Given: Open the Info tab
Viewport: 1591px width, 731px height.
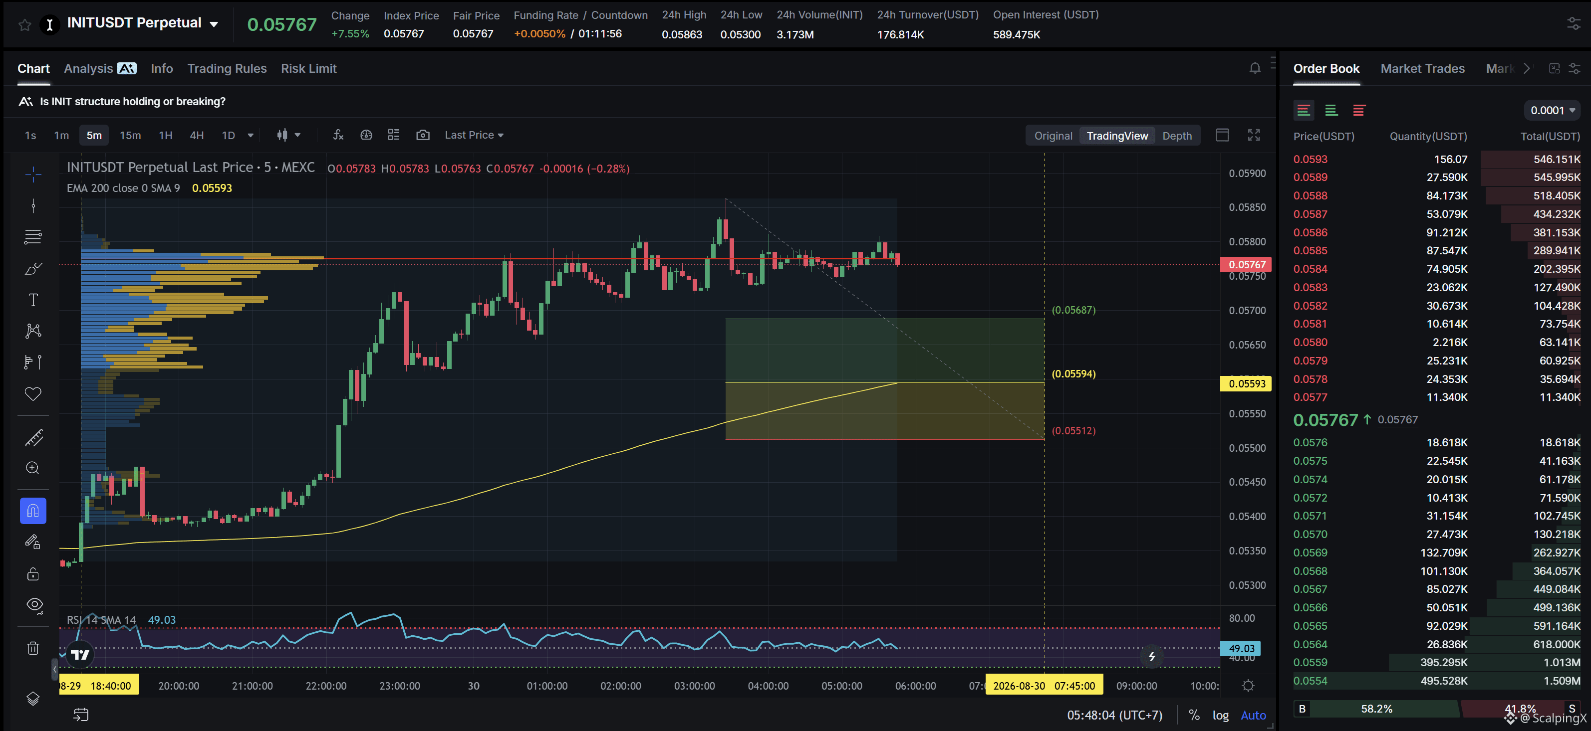Looking at the screenshot, I should (162, 68).
